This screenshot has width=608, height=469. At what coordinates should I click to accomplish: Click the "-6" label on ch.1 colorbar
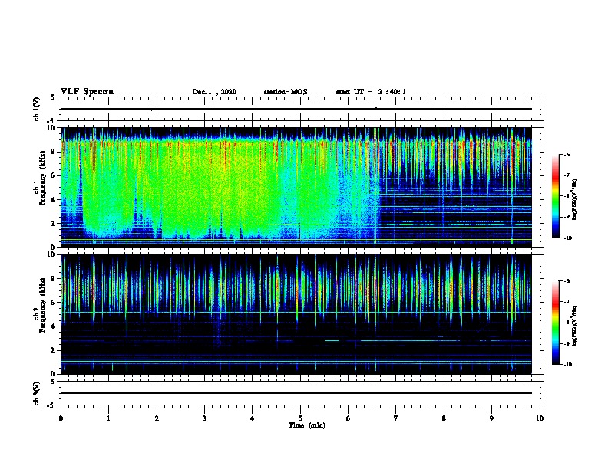pos(567,154)
